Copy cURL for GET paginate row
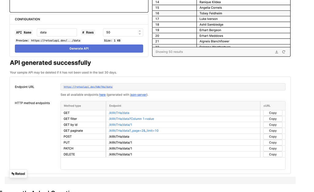The width and height of the screenshot is (314, 192). 273,131
